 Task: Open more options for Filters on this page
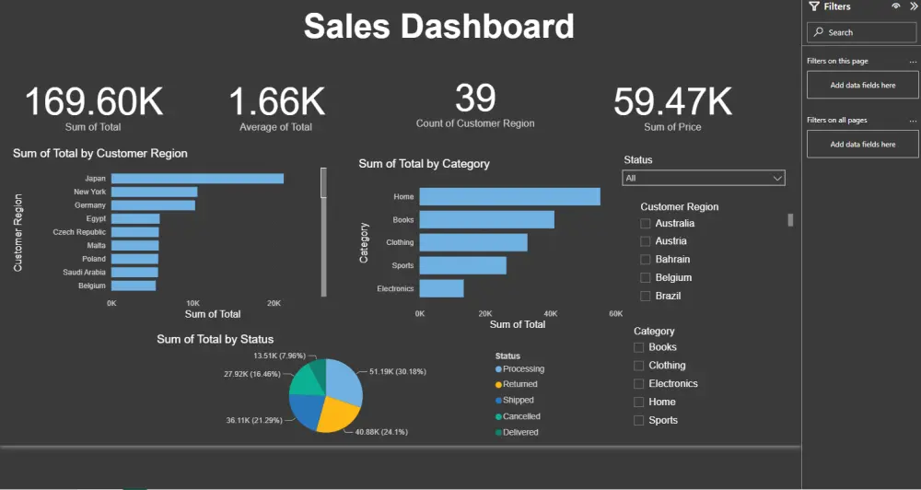(x=913, y=61)
